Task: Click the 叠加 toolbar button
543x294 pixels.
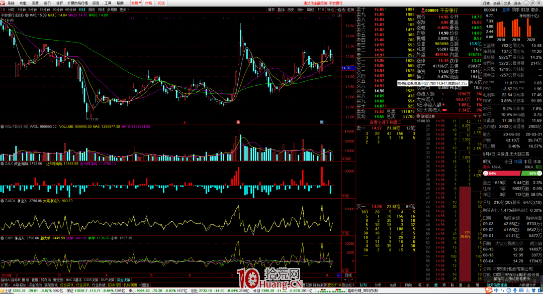Action: point(281,10)
